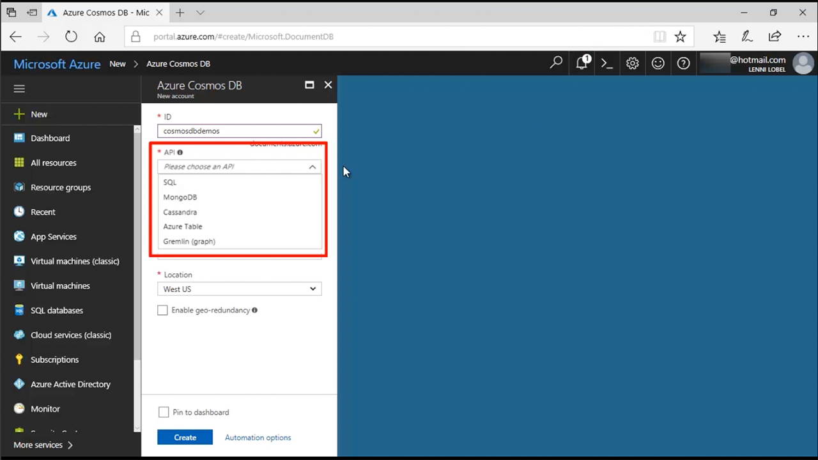Close the Cosmos DB blade
The width and height of the screenshot is (818, 460).
328,84
